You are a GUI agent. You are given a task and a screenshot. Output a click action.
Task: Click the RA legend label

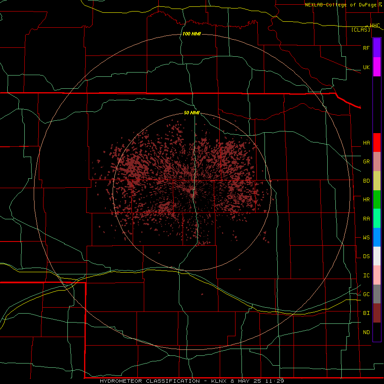[x=366, y=218]
